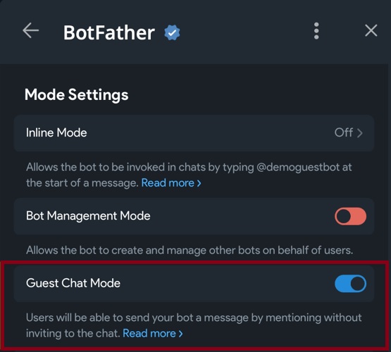391x352 pixels.
Task: Click the Mode Settings heading
Action: (x=77, y=95)
